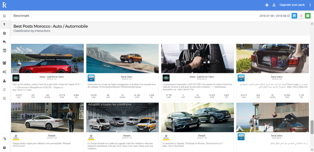Select the lightning bolt sidebar icon
The width and height of the screenshot is (314, 152).
tap(4, 25)
